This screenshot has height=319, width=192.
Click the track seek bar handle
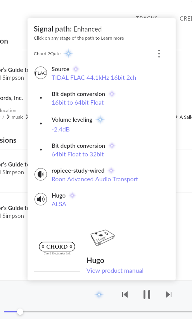click(x=20, y=312)
